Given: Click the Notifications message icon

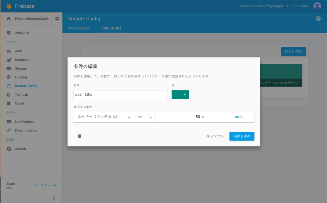Looking at the screenshot, I should point(9,122).
